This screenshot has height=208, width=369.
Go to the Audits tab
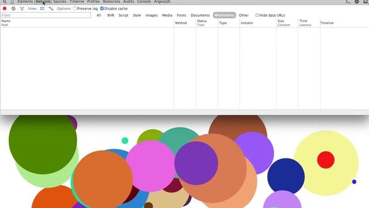pyautogui.click(x=129, y=2)
